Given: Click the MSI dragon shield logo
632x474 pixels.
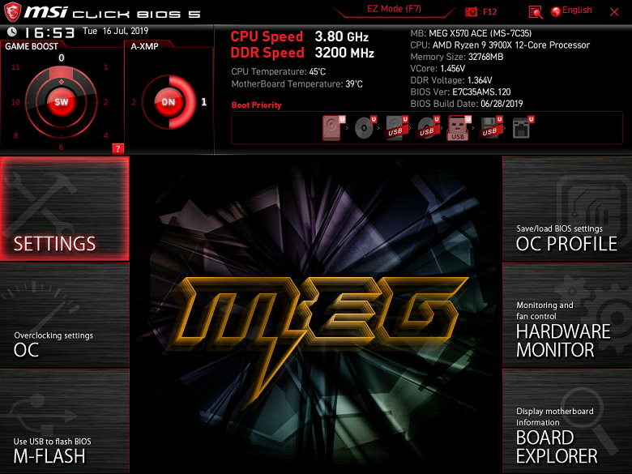Looking at the screenshot, I should [12, 11].
